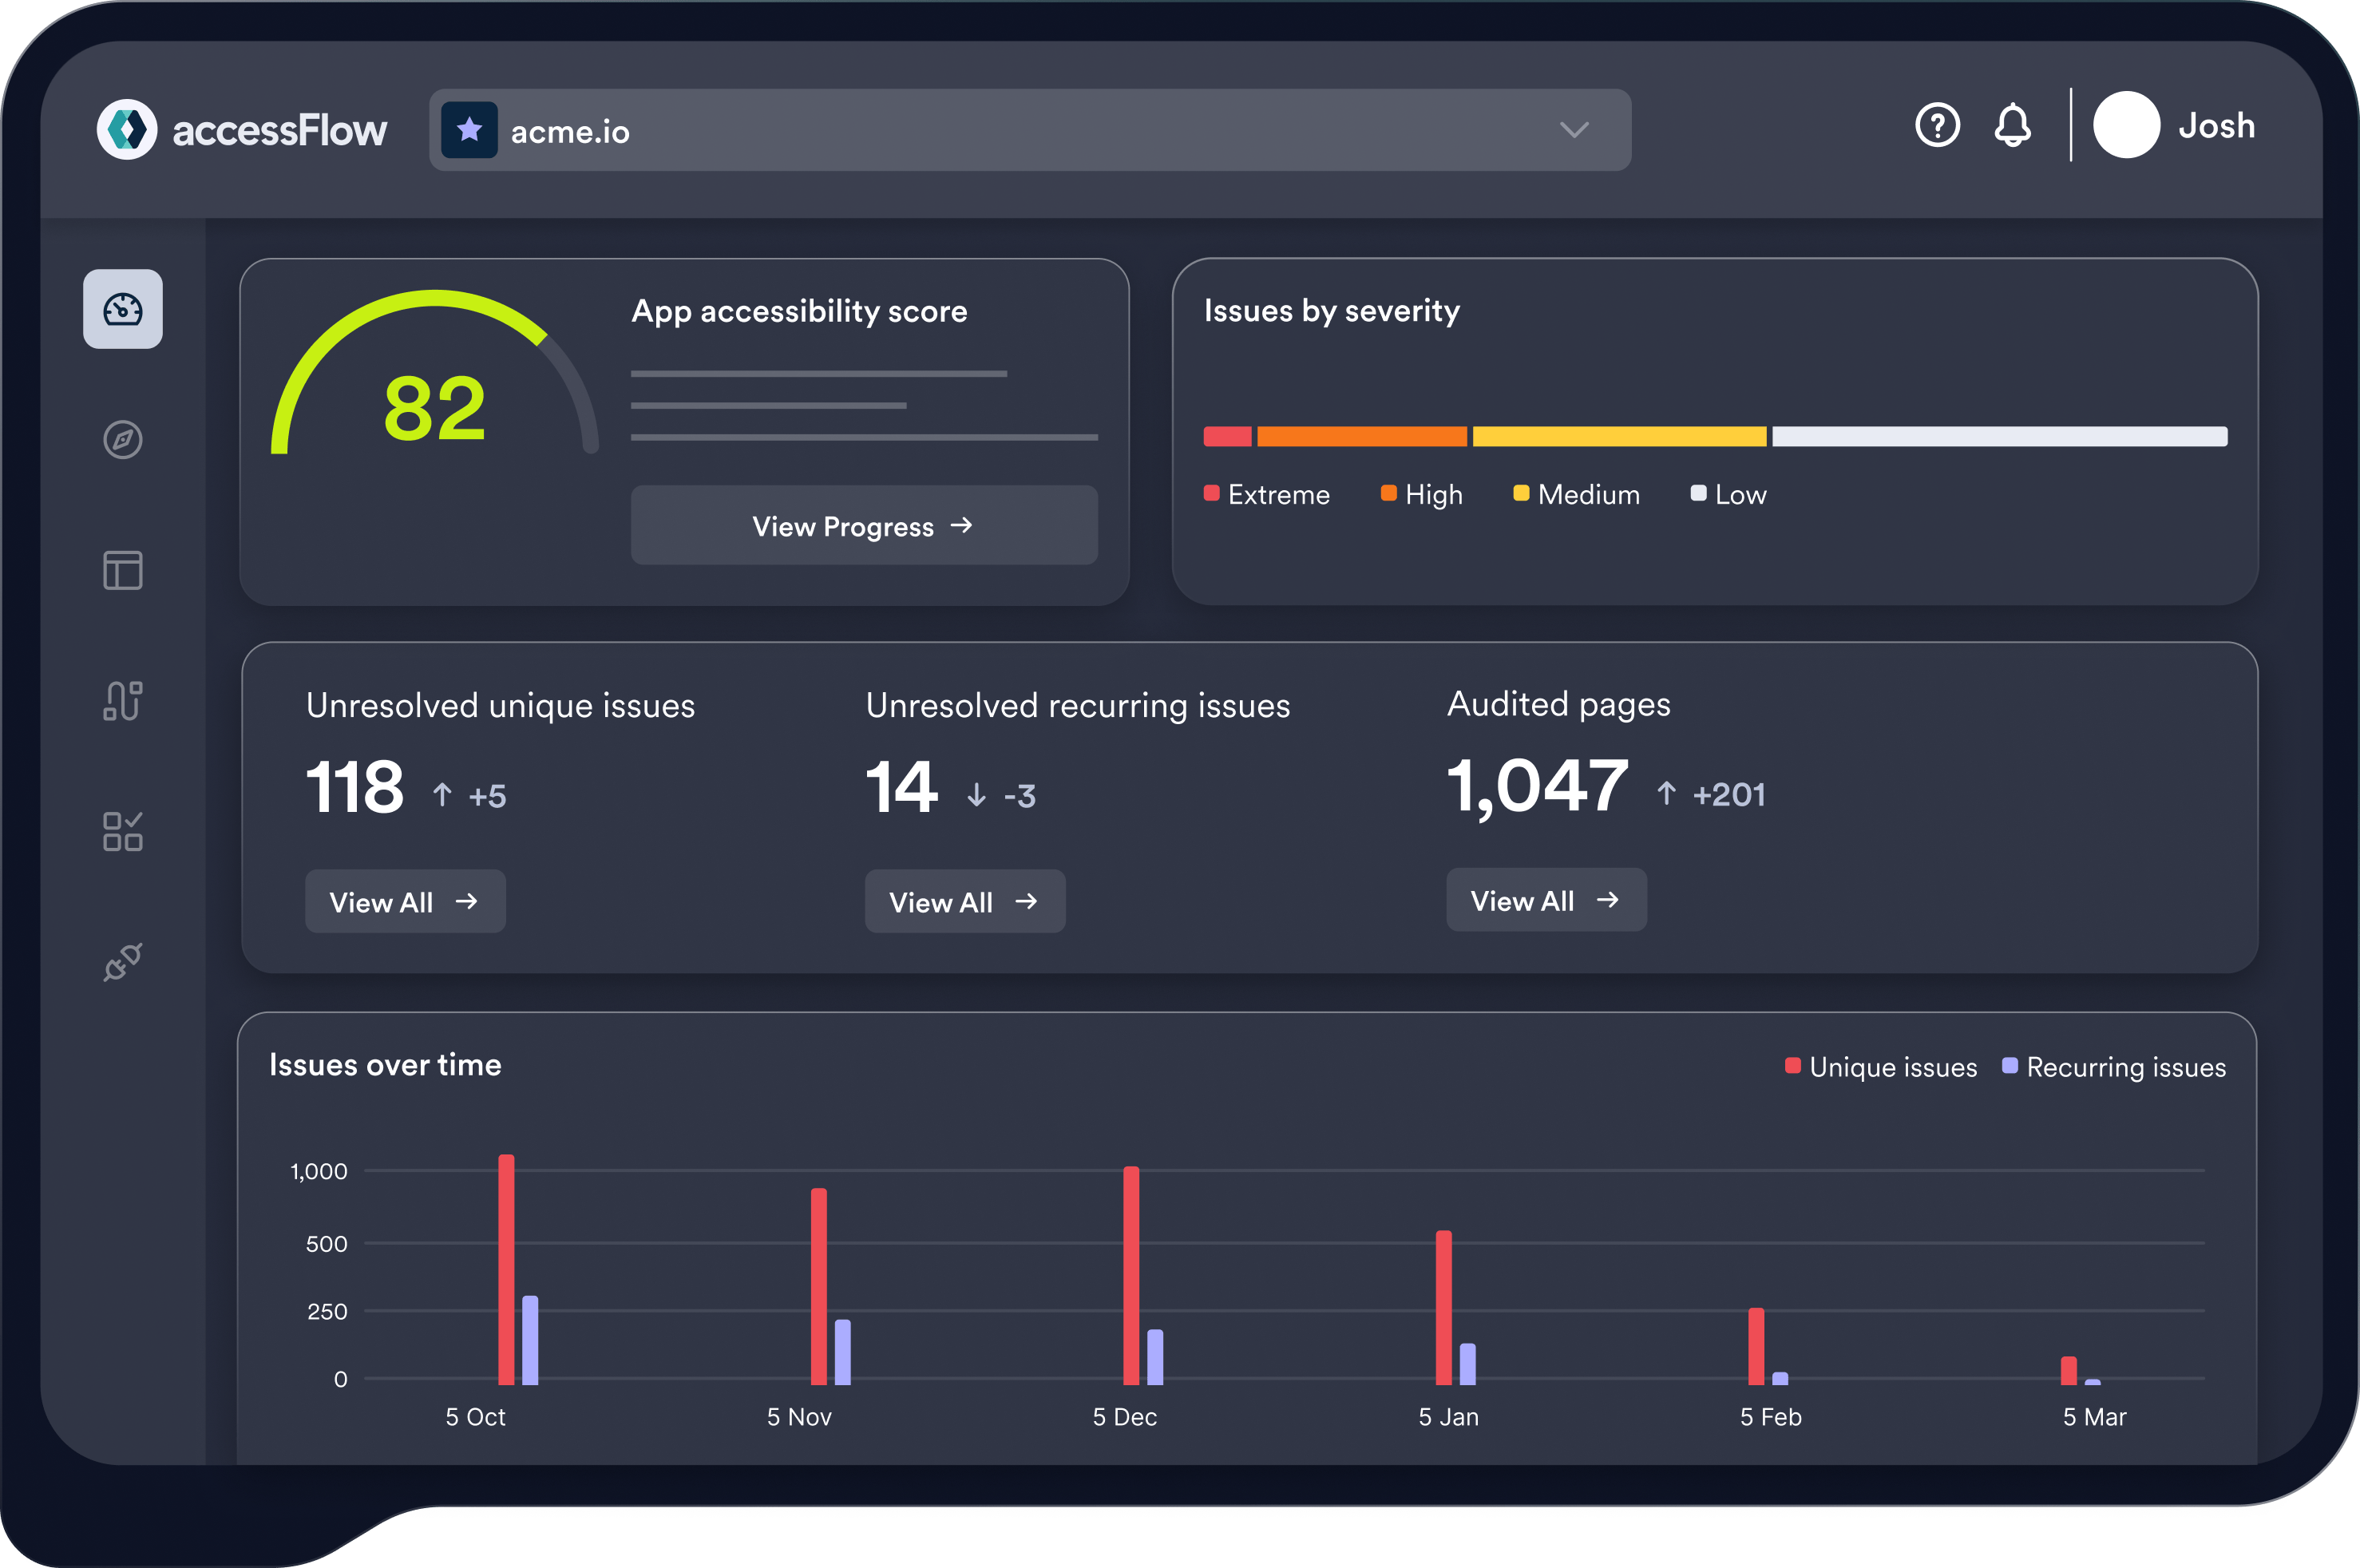Open the flow path sidebar icon

coord(122,700)
